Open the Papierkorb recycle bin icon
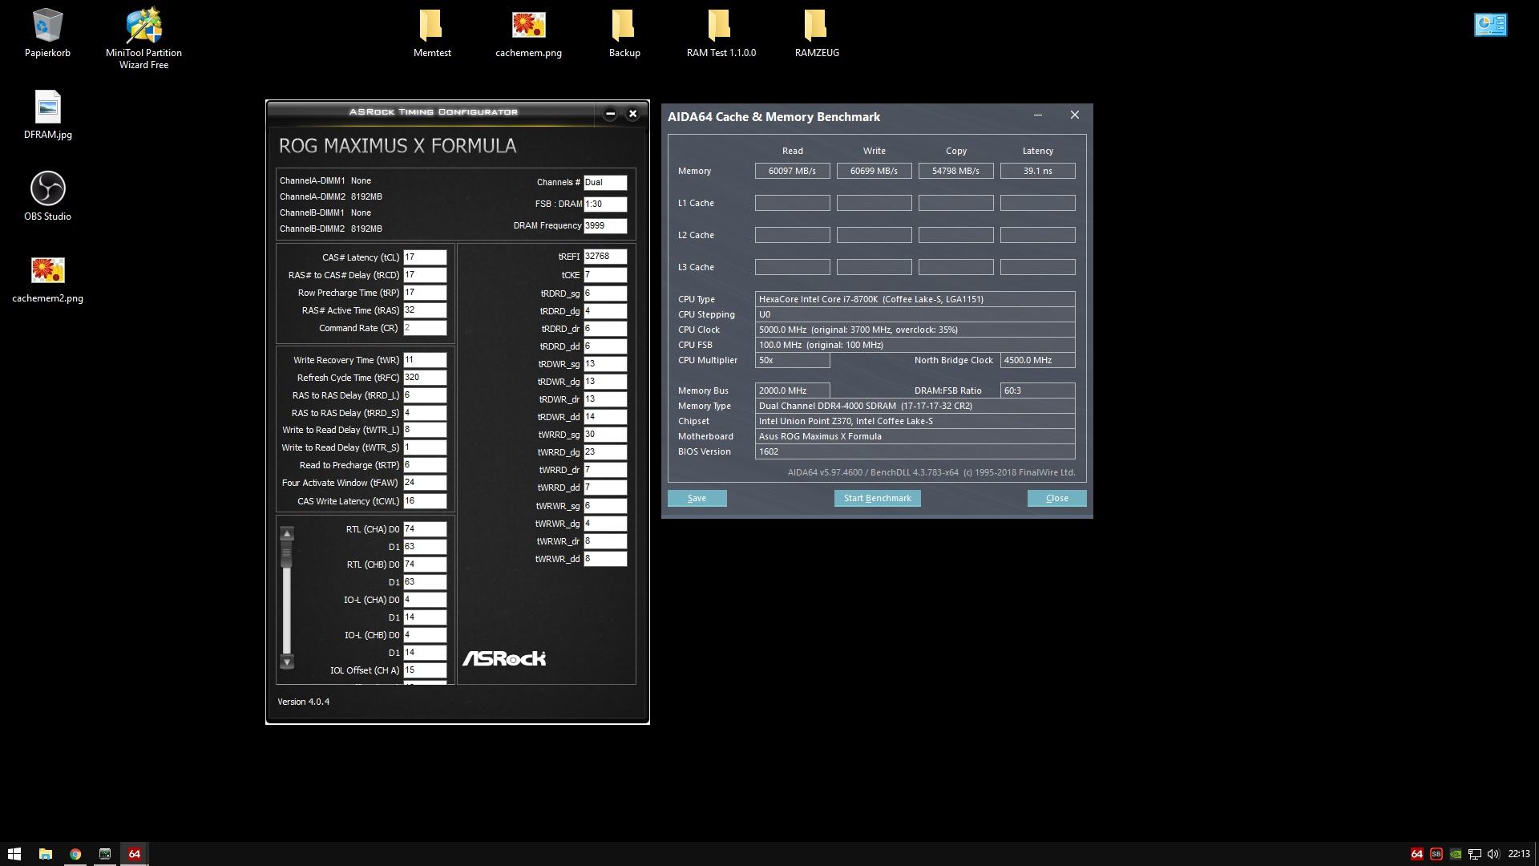The image size is (1539, 866). (47, 34)
